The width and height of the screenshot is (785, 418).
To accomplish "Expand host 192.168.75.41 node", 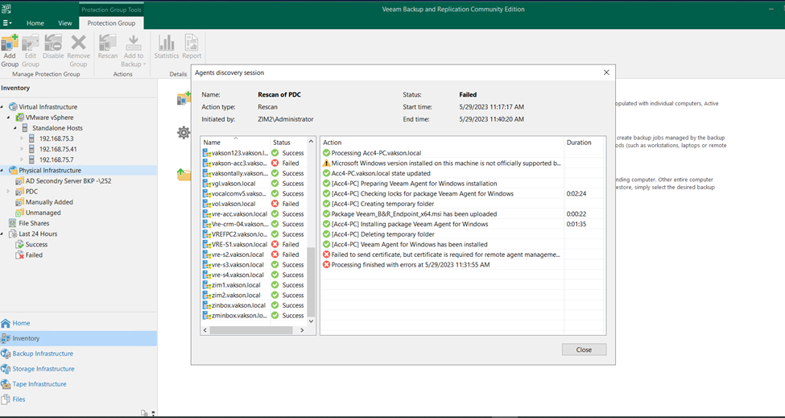I will [x=22, y=149].
